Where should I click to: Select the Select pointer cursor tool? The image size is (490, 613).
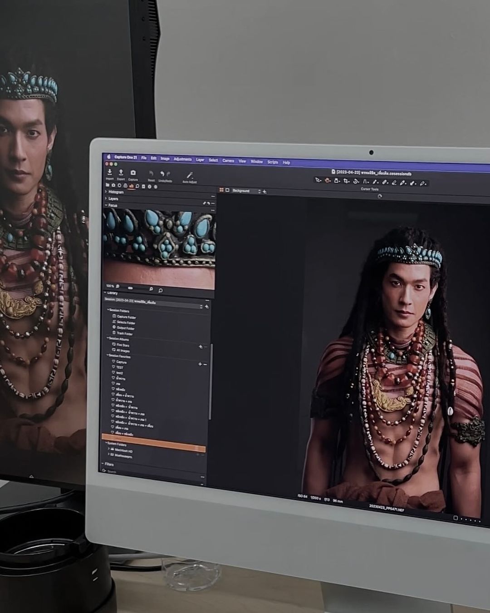[318, 180]
